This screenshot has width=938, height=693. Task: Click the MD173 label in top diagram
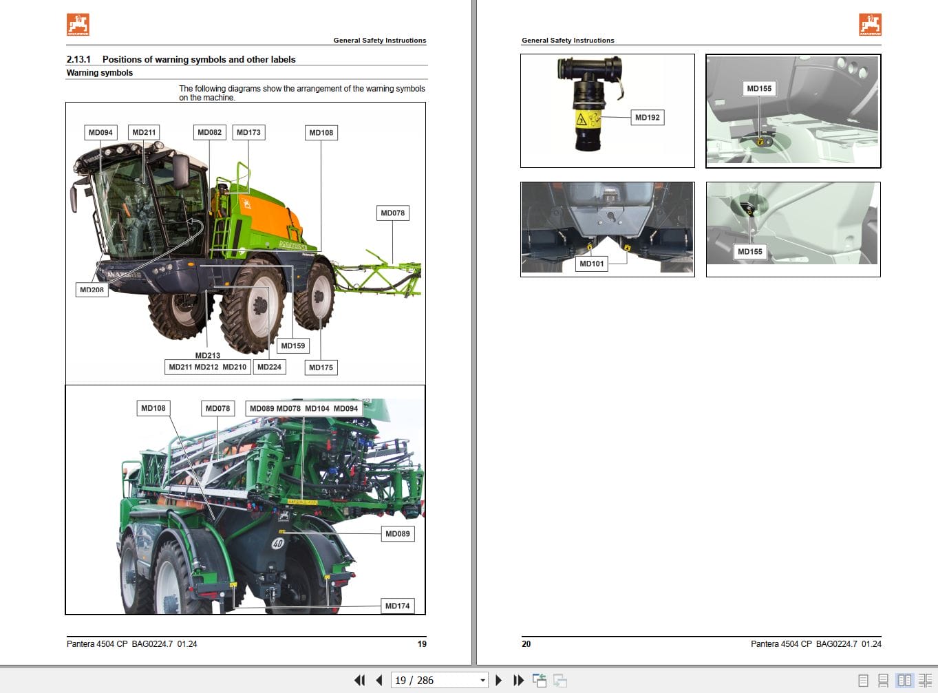[248, 132]
